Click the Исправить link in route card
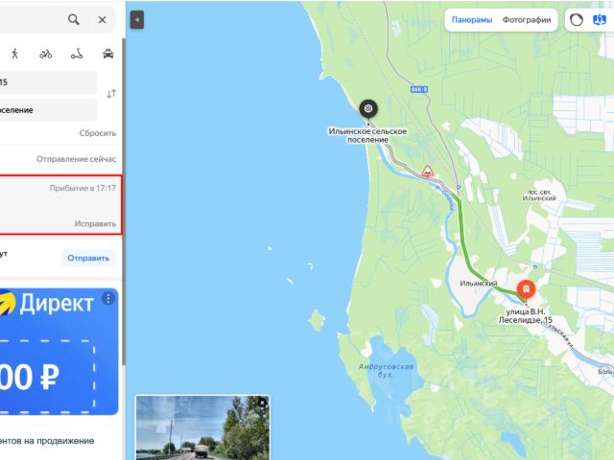 coord(95,223)
